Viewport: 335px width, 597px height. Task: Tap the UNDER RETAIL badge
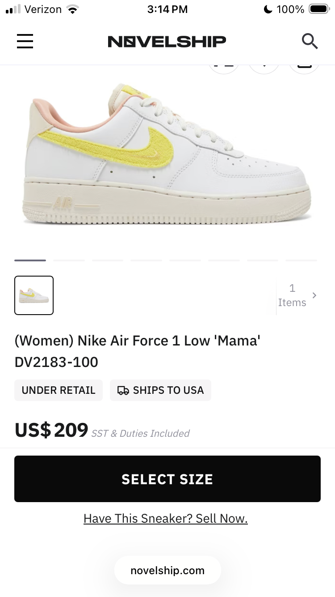point(59,390)
